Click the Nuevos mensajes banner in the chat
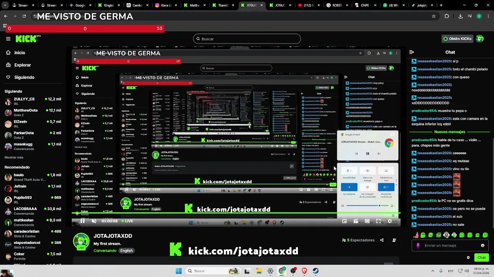This screenshot has width=494, height=277. 450,132
